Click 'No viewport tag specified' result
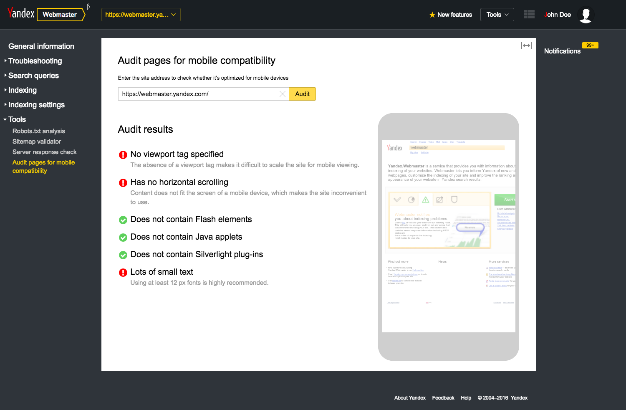 point(177,154)
